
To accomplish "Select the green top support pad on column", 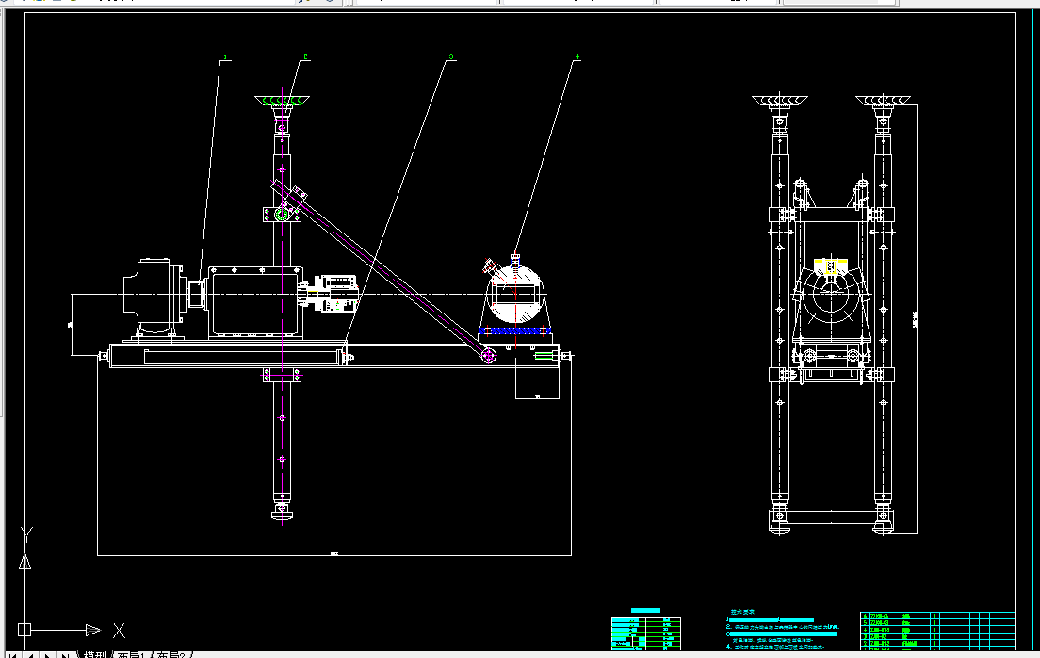I will click(282, 102).
